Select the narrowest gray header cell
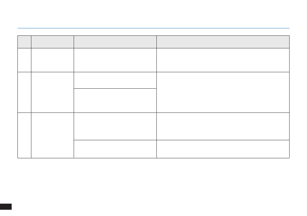 coord(24,42)
